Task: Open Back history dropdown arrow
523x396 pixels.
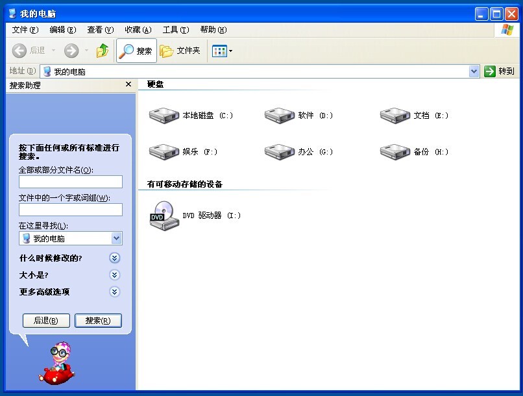Action: coord(53,51)
